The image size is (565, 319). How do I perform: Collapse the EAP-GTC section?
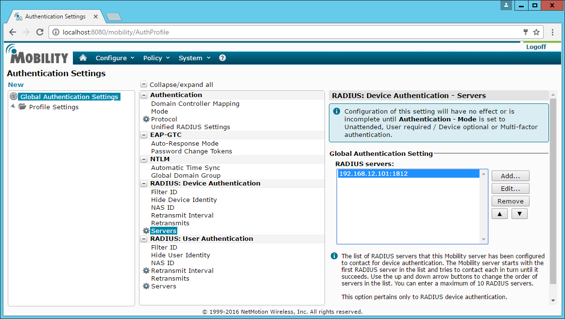(x=144, y=135)
